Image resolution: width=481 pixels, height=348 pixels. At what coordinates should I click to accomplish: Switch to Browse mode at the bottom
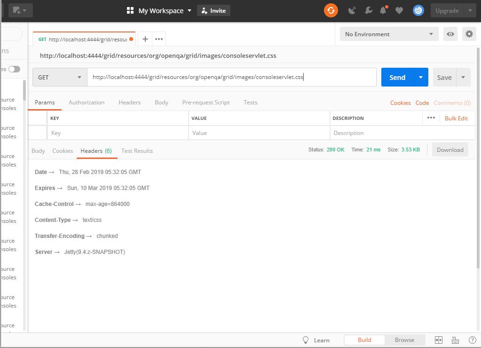[404, 340]
